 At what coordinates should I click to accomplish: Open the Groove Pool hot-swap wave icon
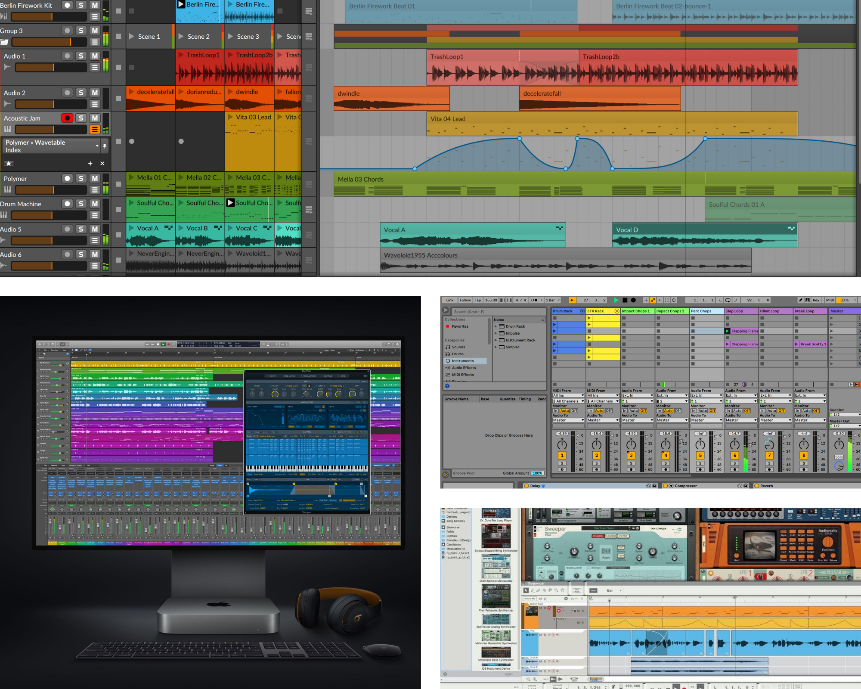click(446, 475)
